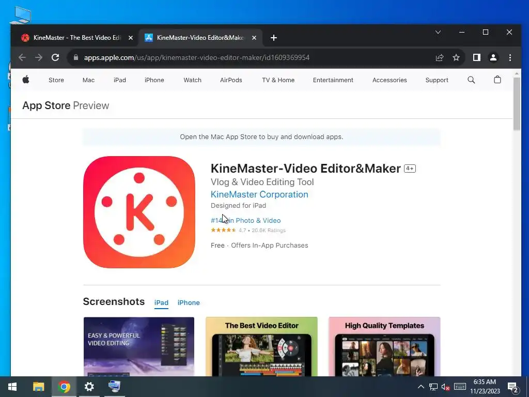Image resolution: width=529 pixels, height=397 pixels.
Task: Click the network tray icon
Action: (433, 387)
